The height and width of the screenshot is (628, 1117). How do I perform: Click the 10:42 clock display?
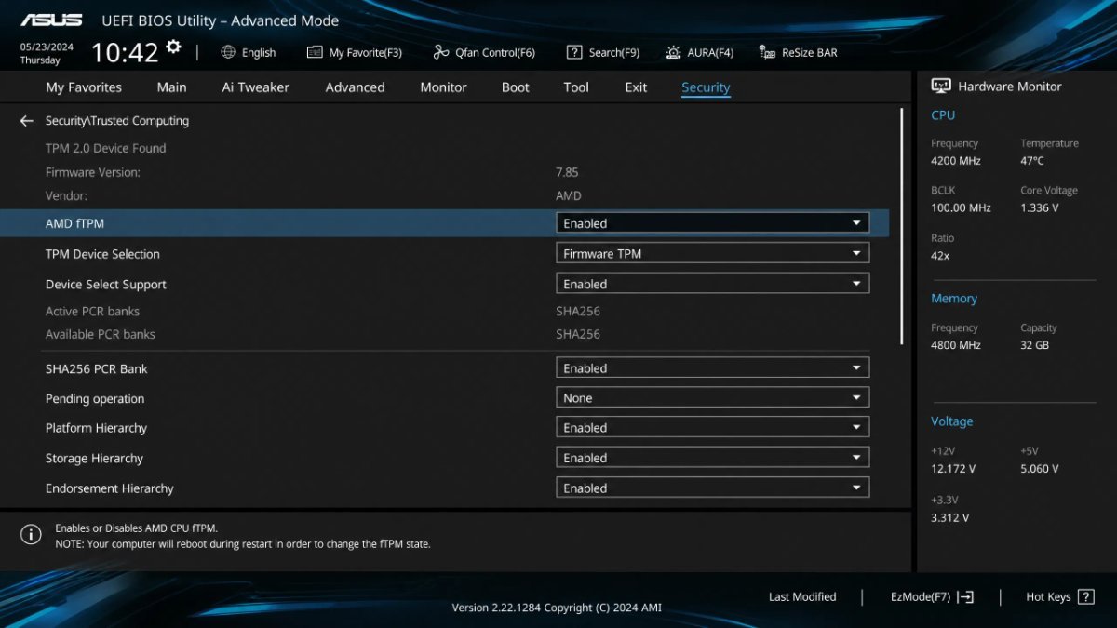(125, 52)
